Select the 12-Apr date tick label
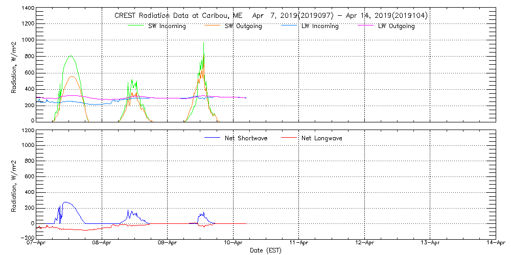Image resolution: width=511 pixels, height=255 pixels. tap(364, 243)
